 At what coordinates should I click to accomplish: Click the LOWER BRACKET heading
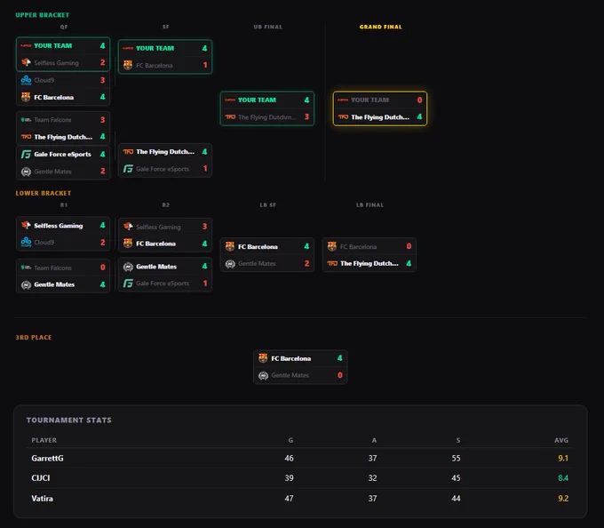click(x=44, y=193)
